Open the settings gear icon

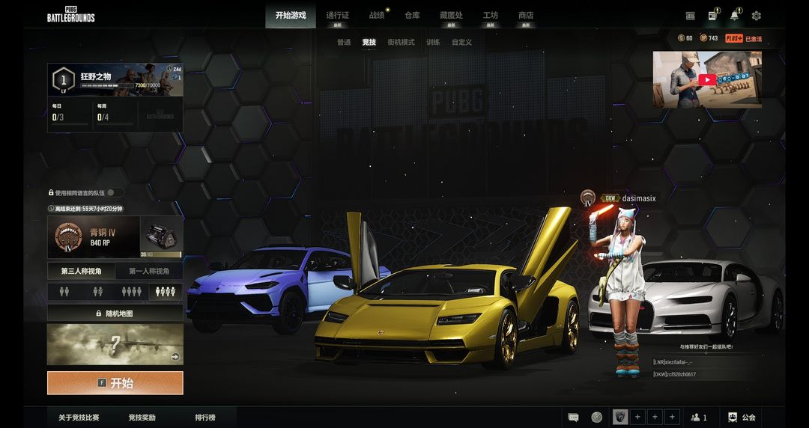pos(756,16)
